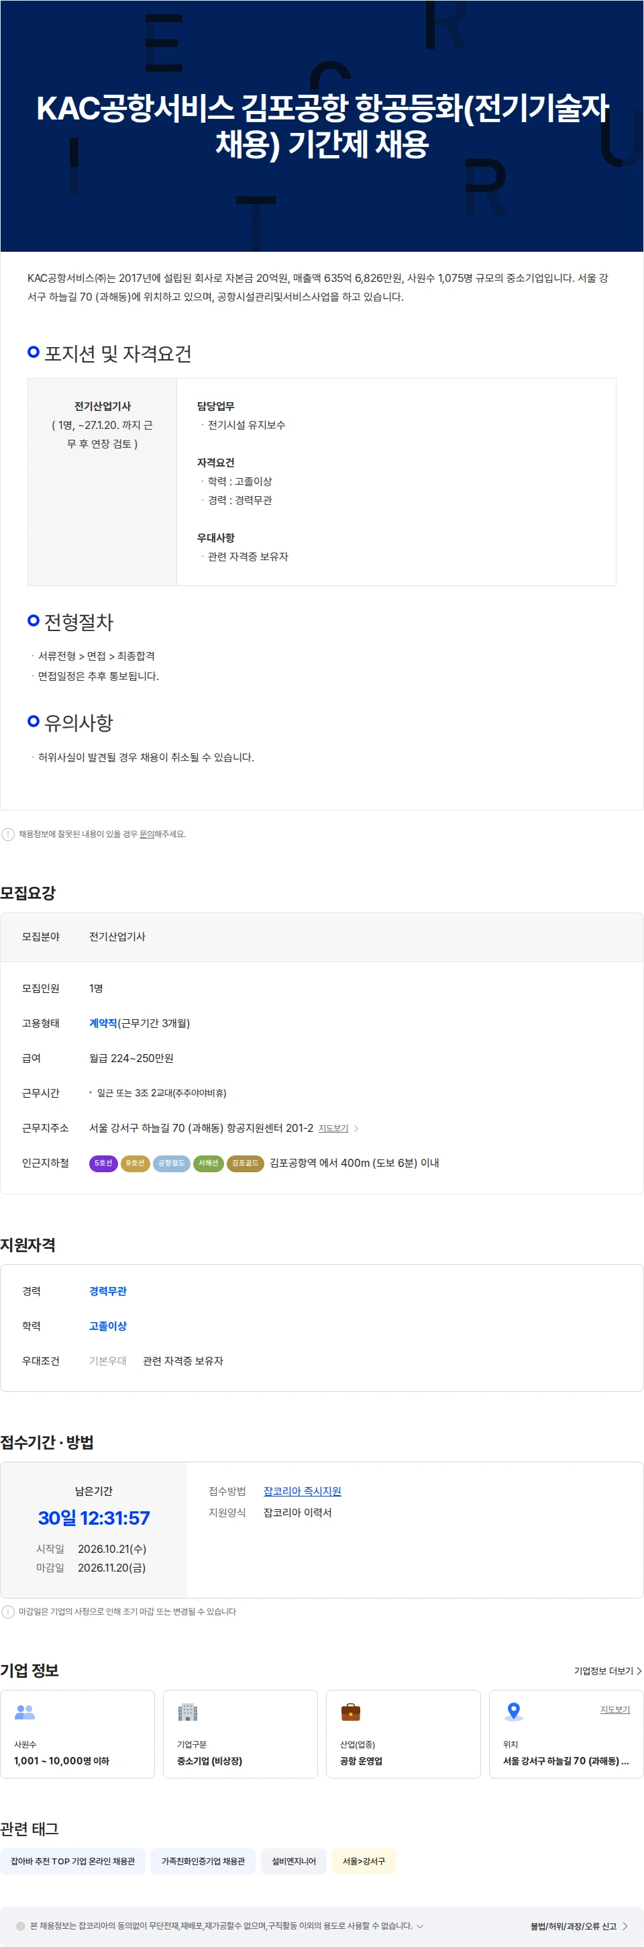Click the 포지션 및 자격요건 heading
The image size is (644, 1947).
pos(118,353)
